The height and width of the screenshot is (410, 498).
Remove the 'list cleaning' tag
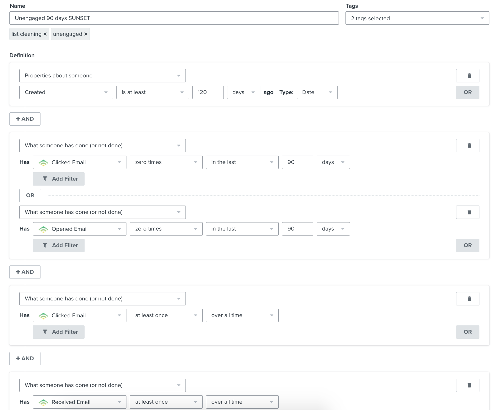(x=45, y=34)
